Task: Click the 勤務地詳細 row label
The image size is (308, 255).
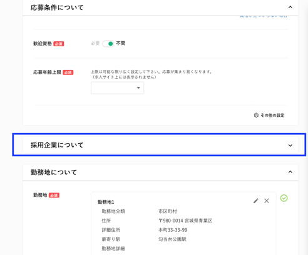Action: pyautogui.click(x=113, y=249)
